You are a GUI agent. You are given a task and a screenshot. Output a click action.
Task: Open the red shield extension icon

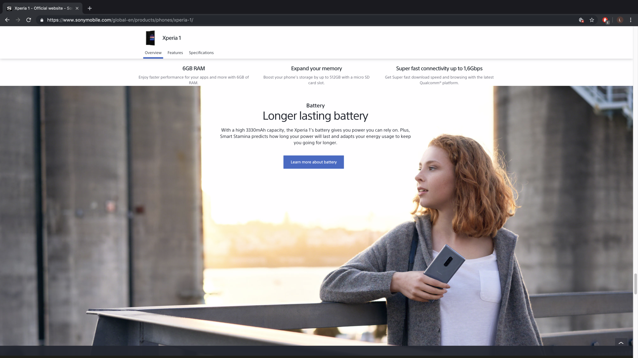click(605, 20)
